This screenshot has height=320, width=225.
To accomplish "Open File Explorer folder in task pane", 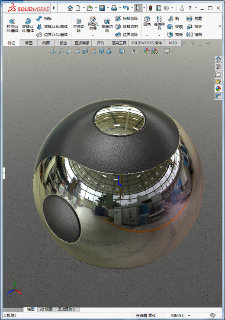I will click(218, 74).
